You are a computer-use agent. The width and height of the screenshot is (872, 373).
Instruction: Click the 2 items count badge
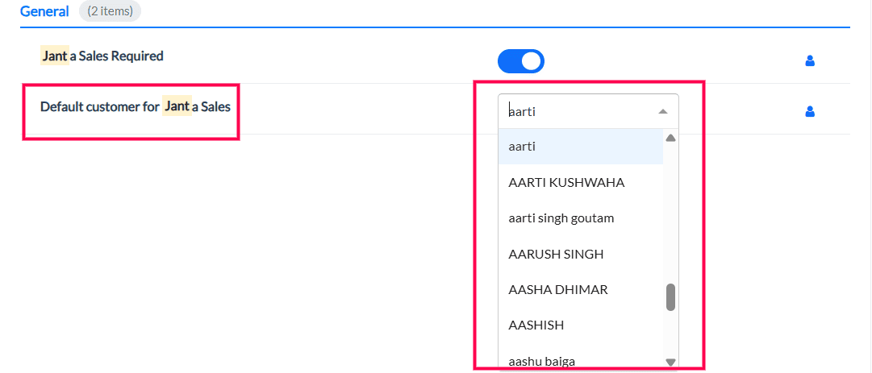click(110, 11)
